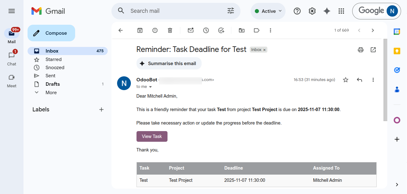Get add-ons with plus icon
The width and height of the screenshot is (407, 194).
397,139
